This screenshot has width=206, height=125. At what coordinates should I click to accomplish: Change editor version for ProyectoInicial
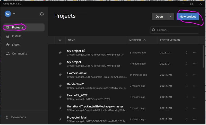tap(186, 119)
